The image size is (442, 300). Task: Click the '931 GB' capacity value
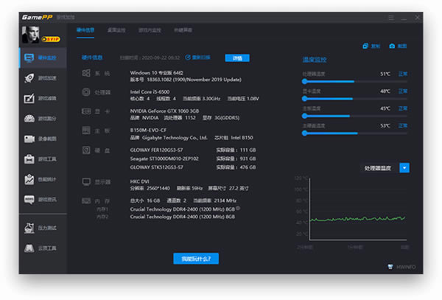click(248, 158)
